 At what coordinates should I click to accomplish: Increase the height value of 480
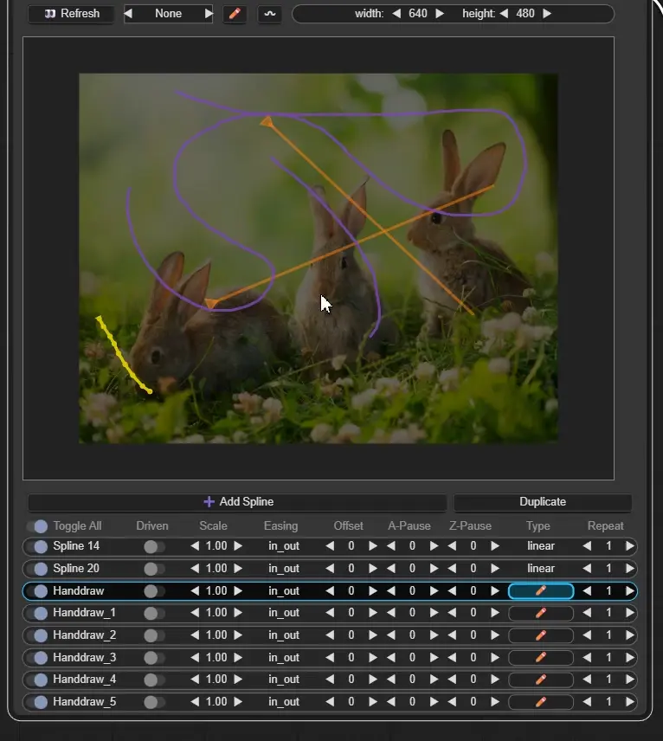coord(547,14)
